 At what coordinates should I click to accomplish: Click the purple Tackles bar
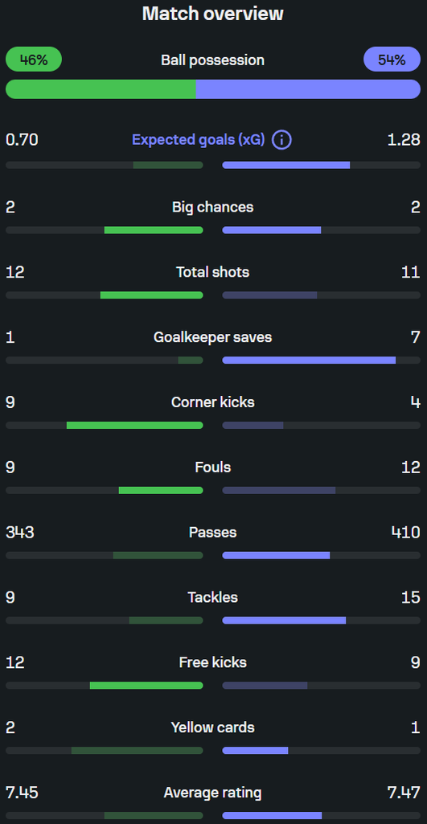click(x=284, y=620)
